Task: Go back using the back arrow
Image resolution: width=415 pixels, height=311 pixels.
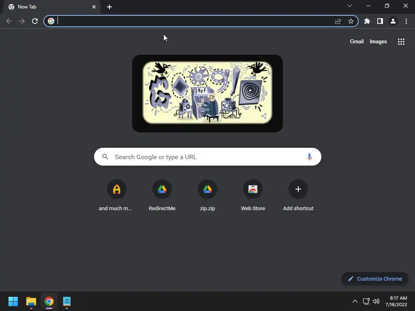Action: point(9,21)
